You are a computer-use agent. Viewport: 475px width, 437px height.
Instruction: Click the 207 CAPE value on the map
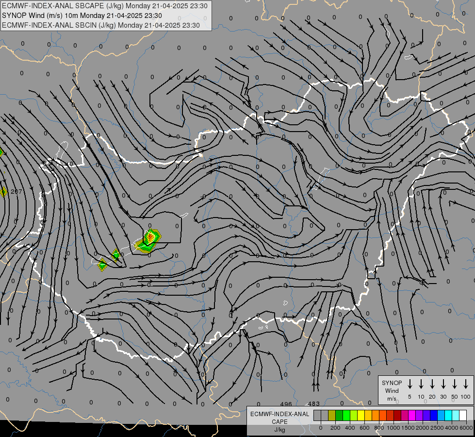pos(16,192)
